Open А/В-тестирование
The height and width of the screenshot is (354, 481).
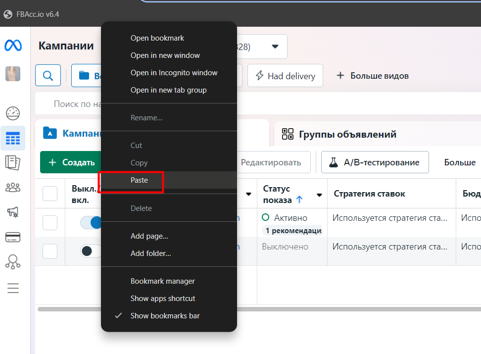[x=375, y=162]
